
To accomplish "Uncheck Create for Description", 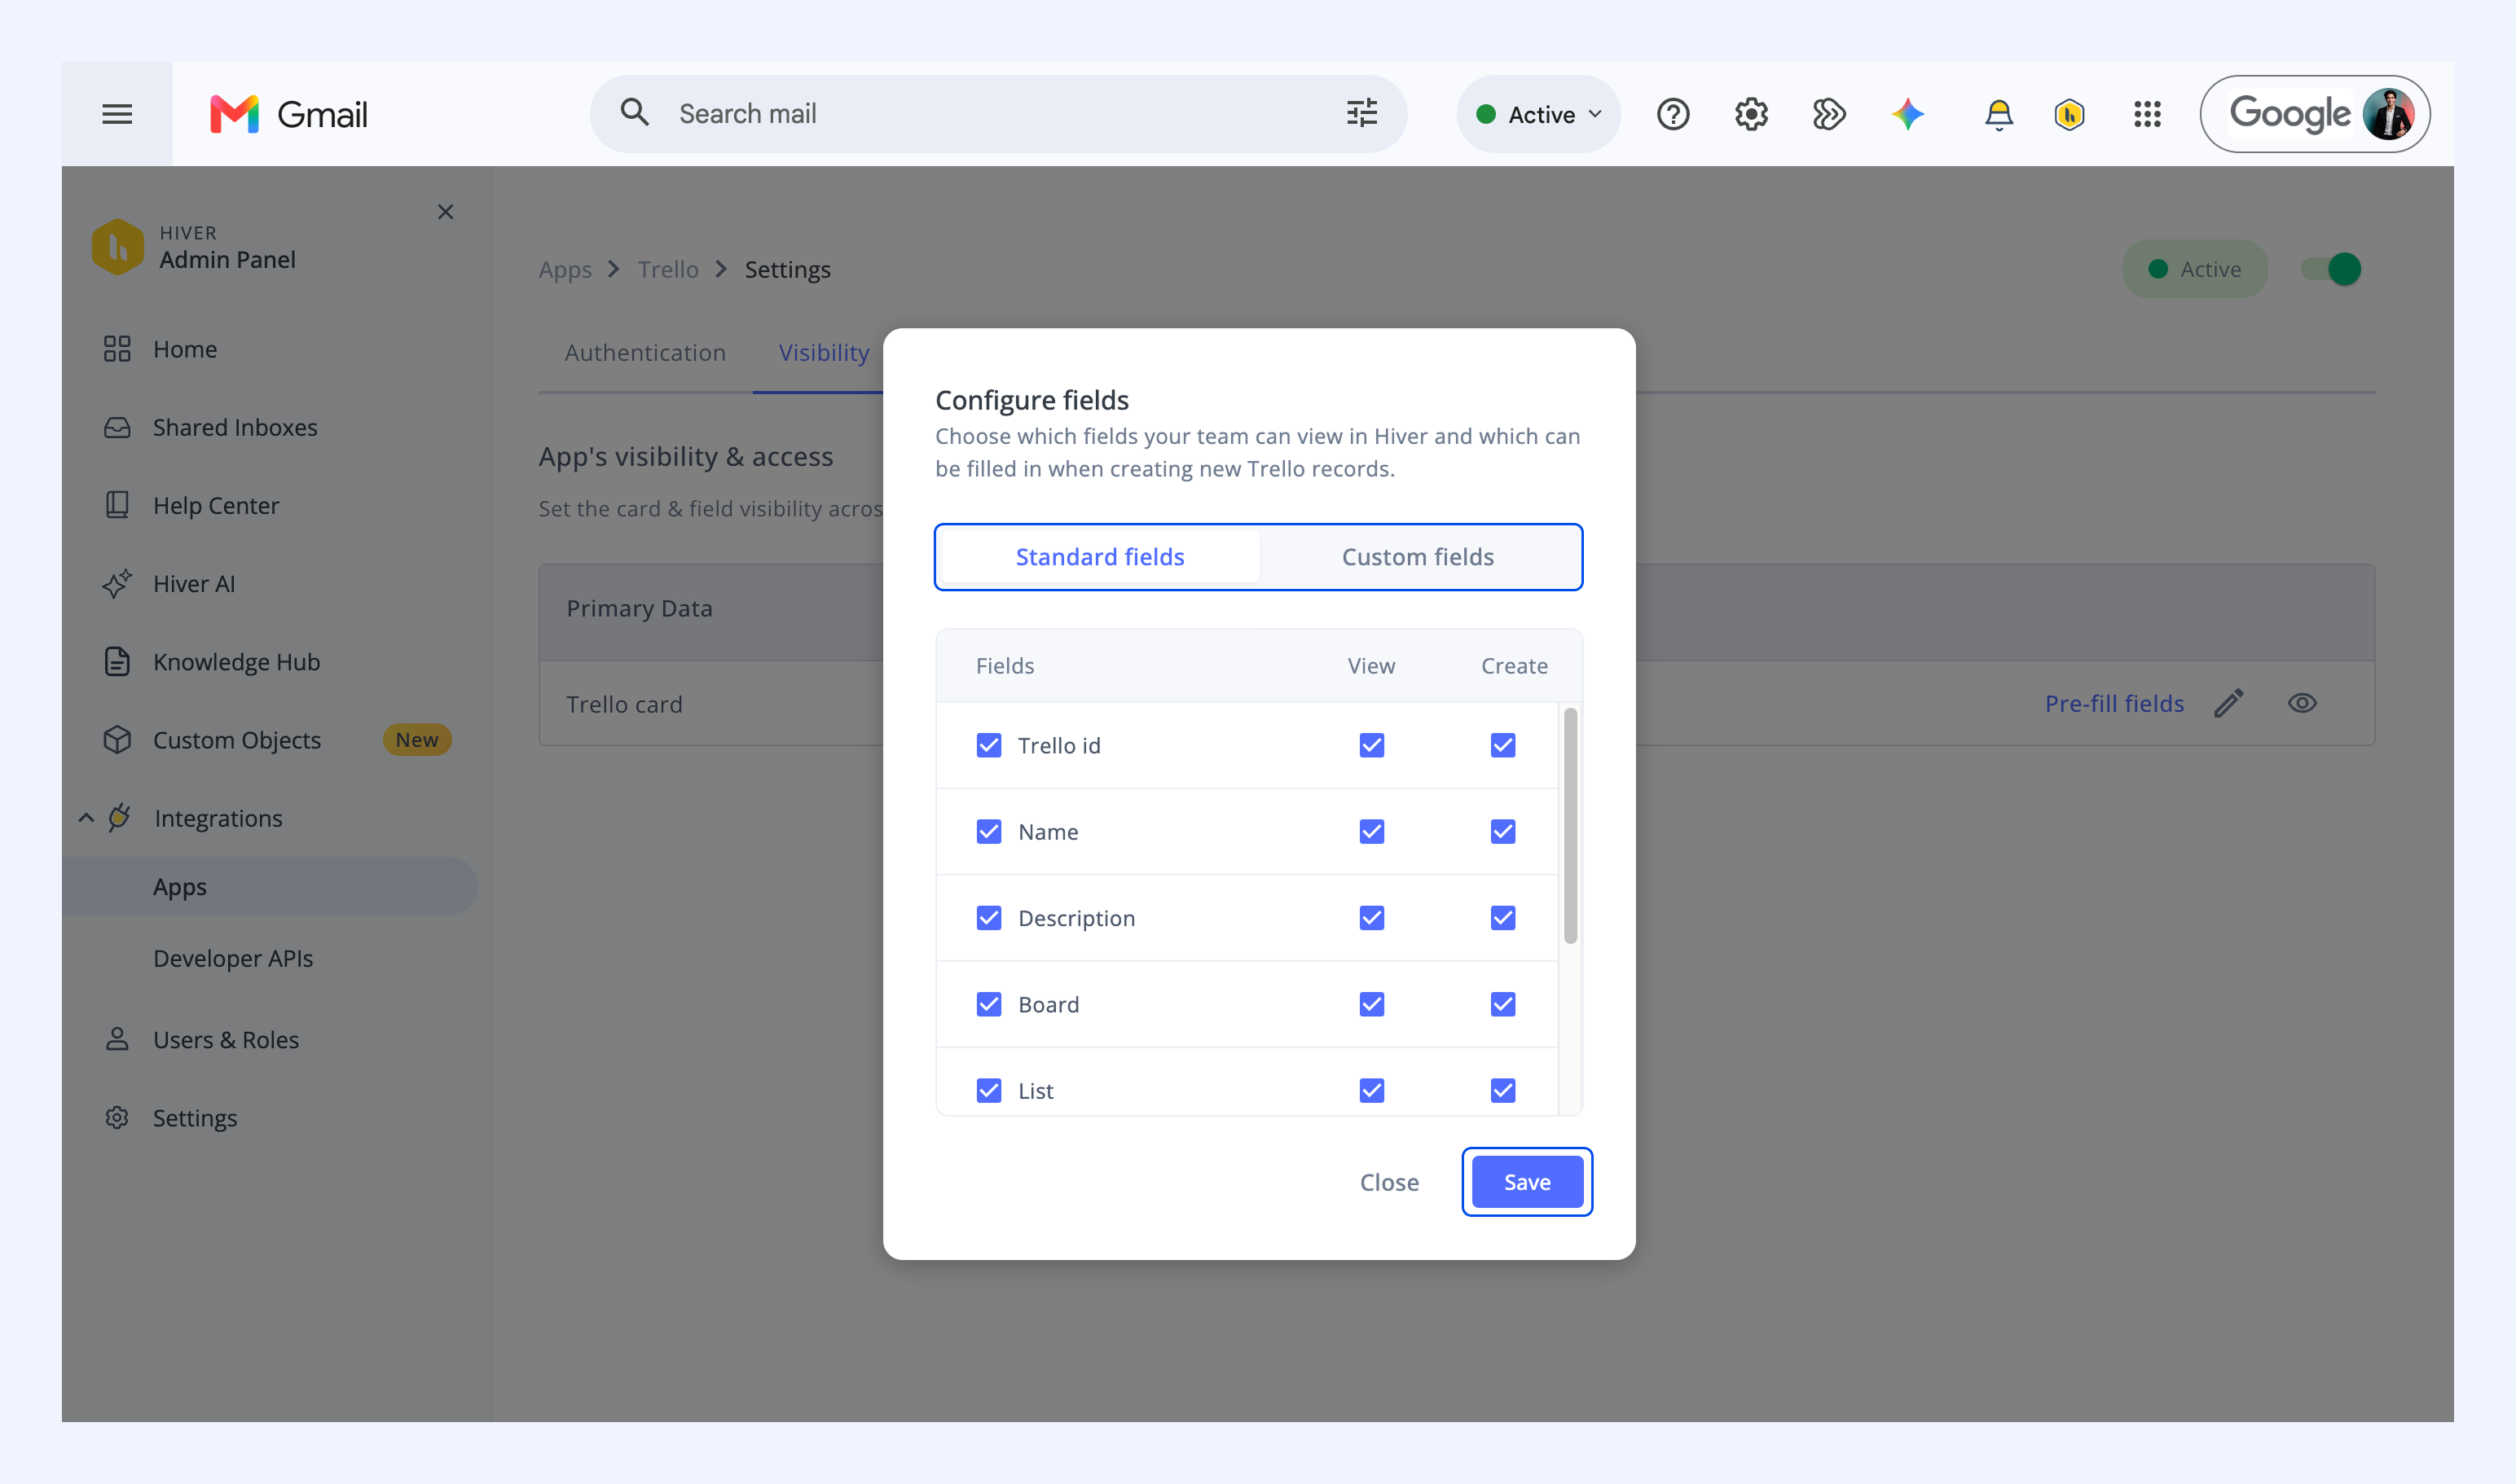I will pyautogui.click(x=1502, y=918).
